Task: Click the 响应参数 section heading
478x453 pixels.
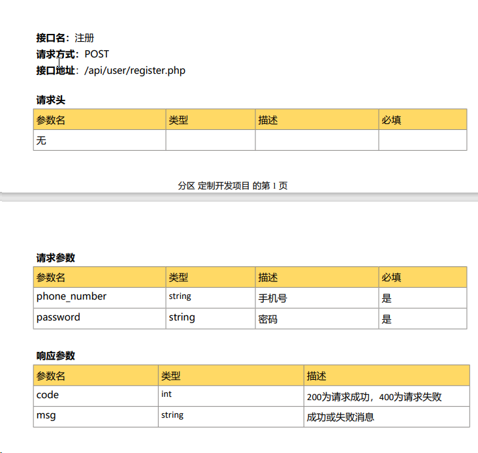Action: (x=56, y=356)
